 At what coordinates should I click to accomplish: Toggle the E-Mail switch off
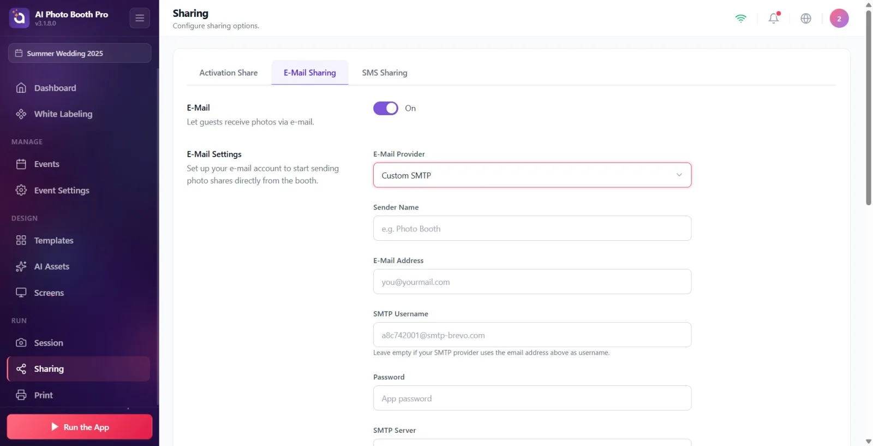pyautogui.click(x=386, y=108)
